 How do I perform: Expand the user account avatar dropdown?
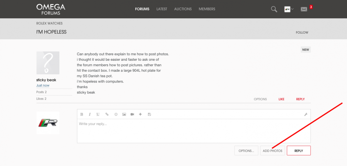coord(289,9)
